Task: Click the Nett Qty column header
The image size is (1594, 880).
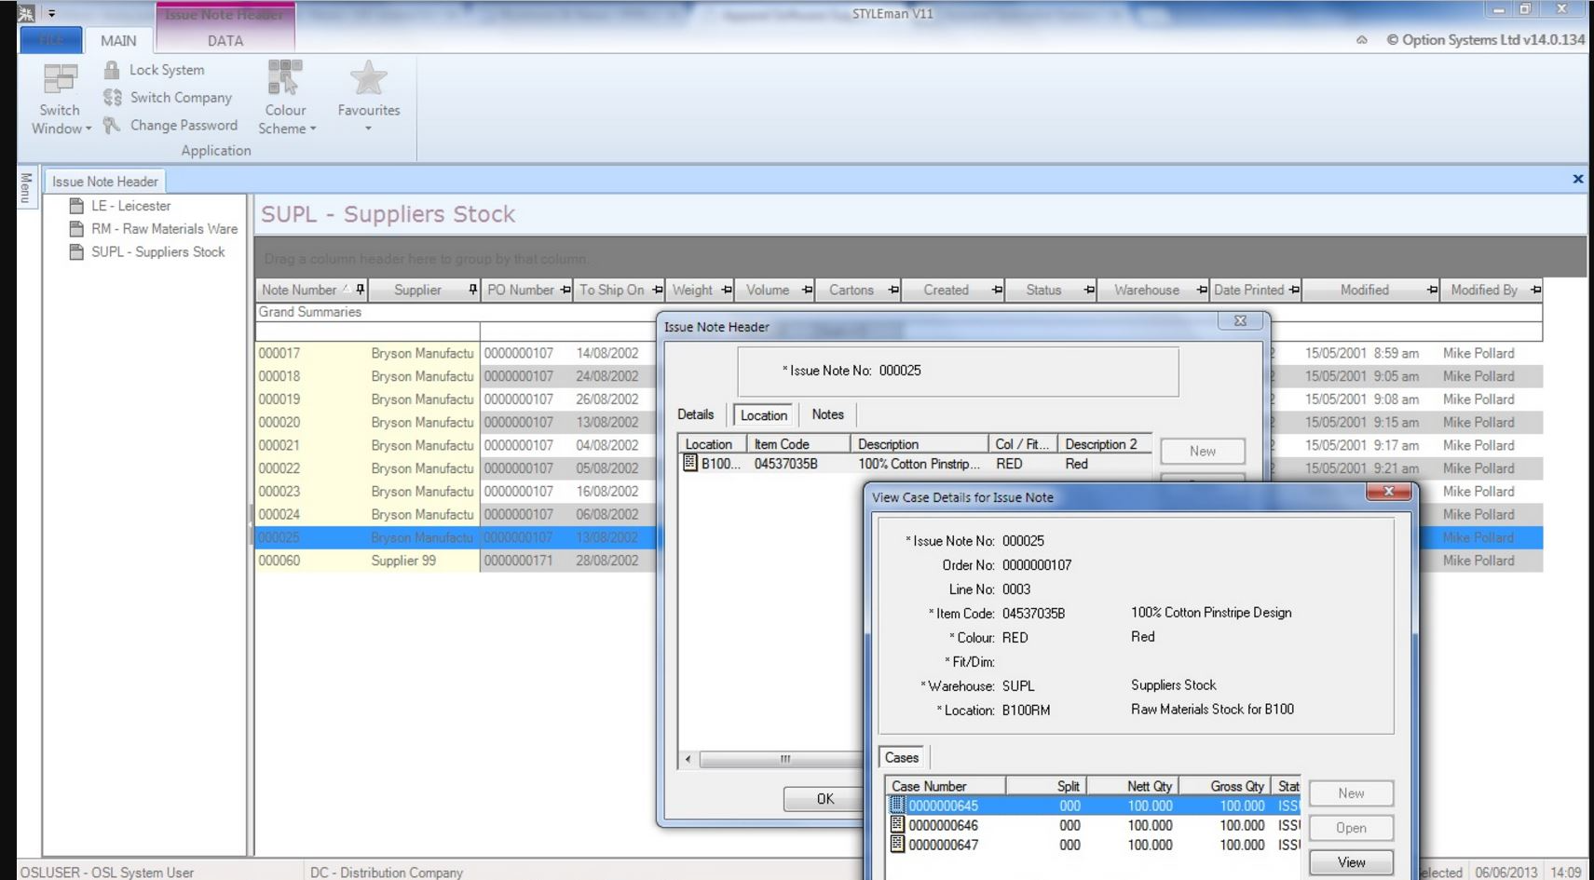Action: coord(1133,786)
